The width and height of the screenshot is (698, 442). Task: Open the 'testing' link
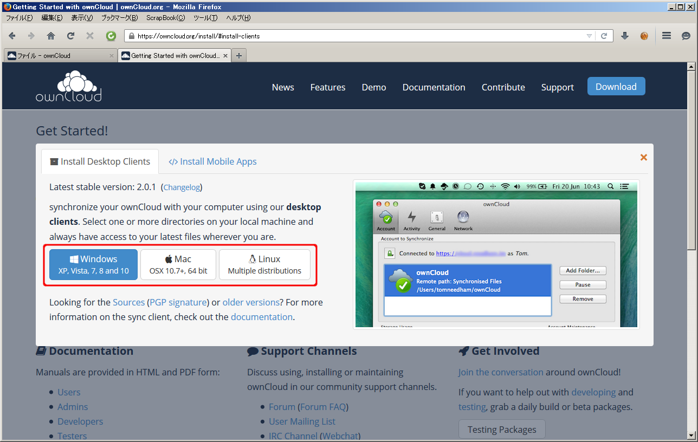click(472, 407)
